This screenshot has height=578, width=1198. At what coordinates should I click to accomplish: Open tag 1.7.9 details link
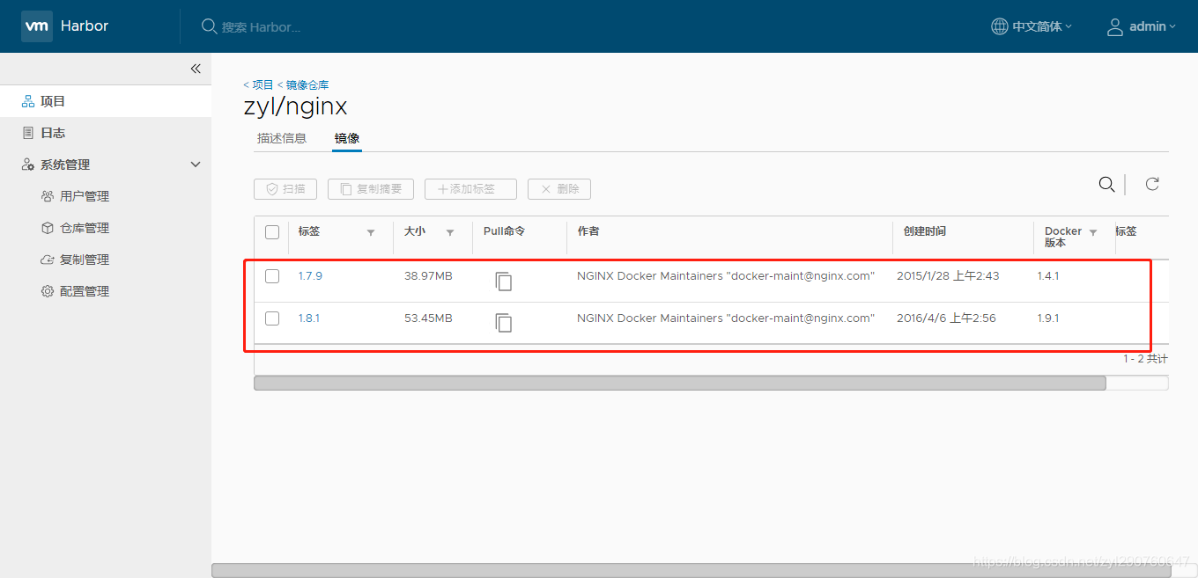310,275
